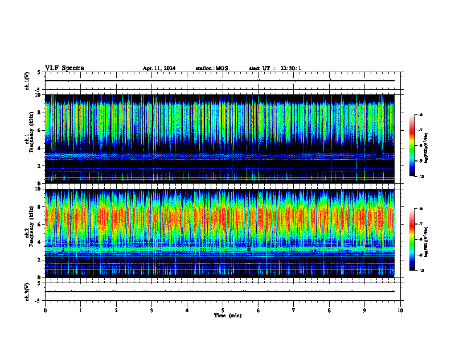Click the "5" tick on the time axis

223,310
